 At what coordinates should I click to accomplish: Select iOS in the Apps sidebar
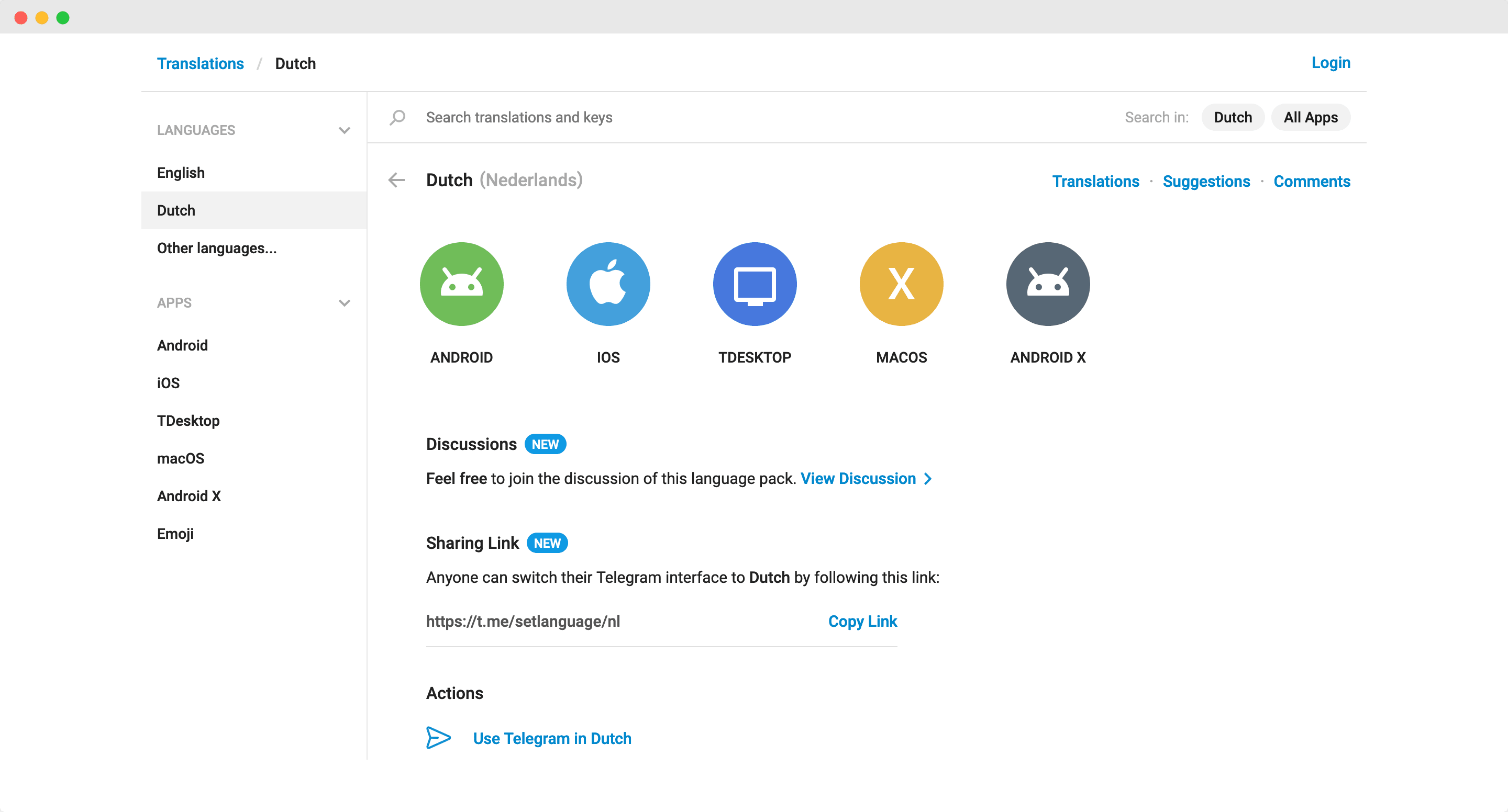click(x=254, y=383)
